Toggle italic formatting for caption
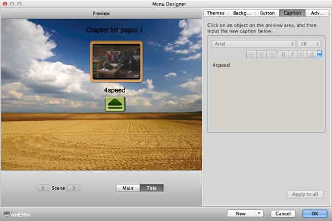Viewport: 332px width, 221px height. coord(293,54)
